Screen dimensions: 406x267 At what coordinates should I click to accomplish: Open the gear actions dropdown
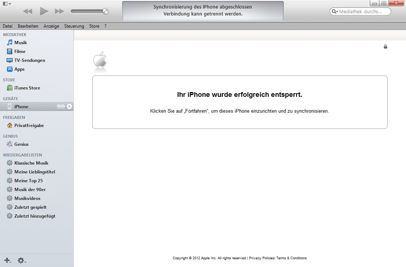point(22,261)
